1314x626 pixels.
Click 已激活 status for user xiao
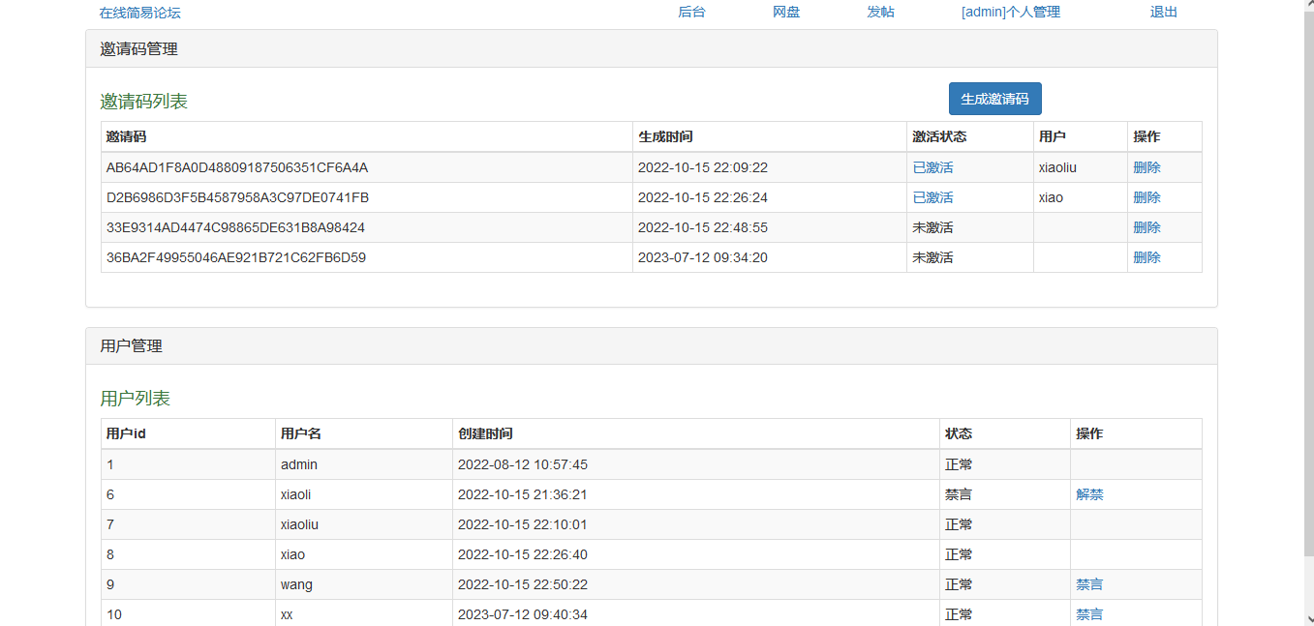[x=932, y=197]
